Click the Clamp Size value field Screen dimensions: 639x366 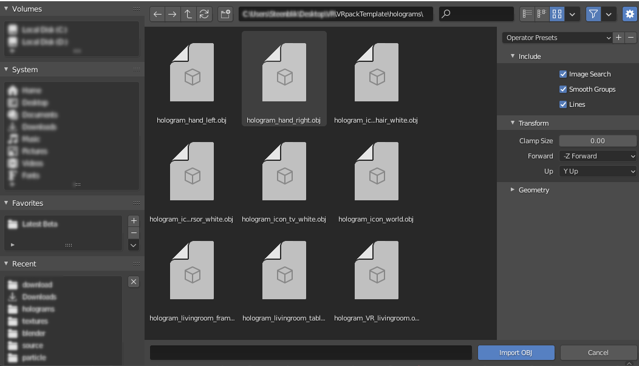point(598,141)
